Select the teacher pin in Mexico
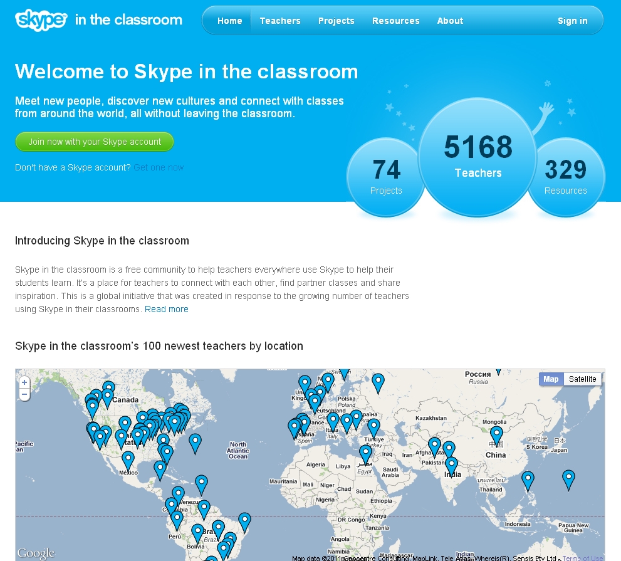Image resolution: width=621 pixels, height=561 pixels. coord(128,459)
